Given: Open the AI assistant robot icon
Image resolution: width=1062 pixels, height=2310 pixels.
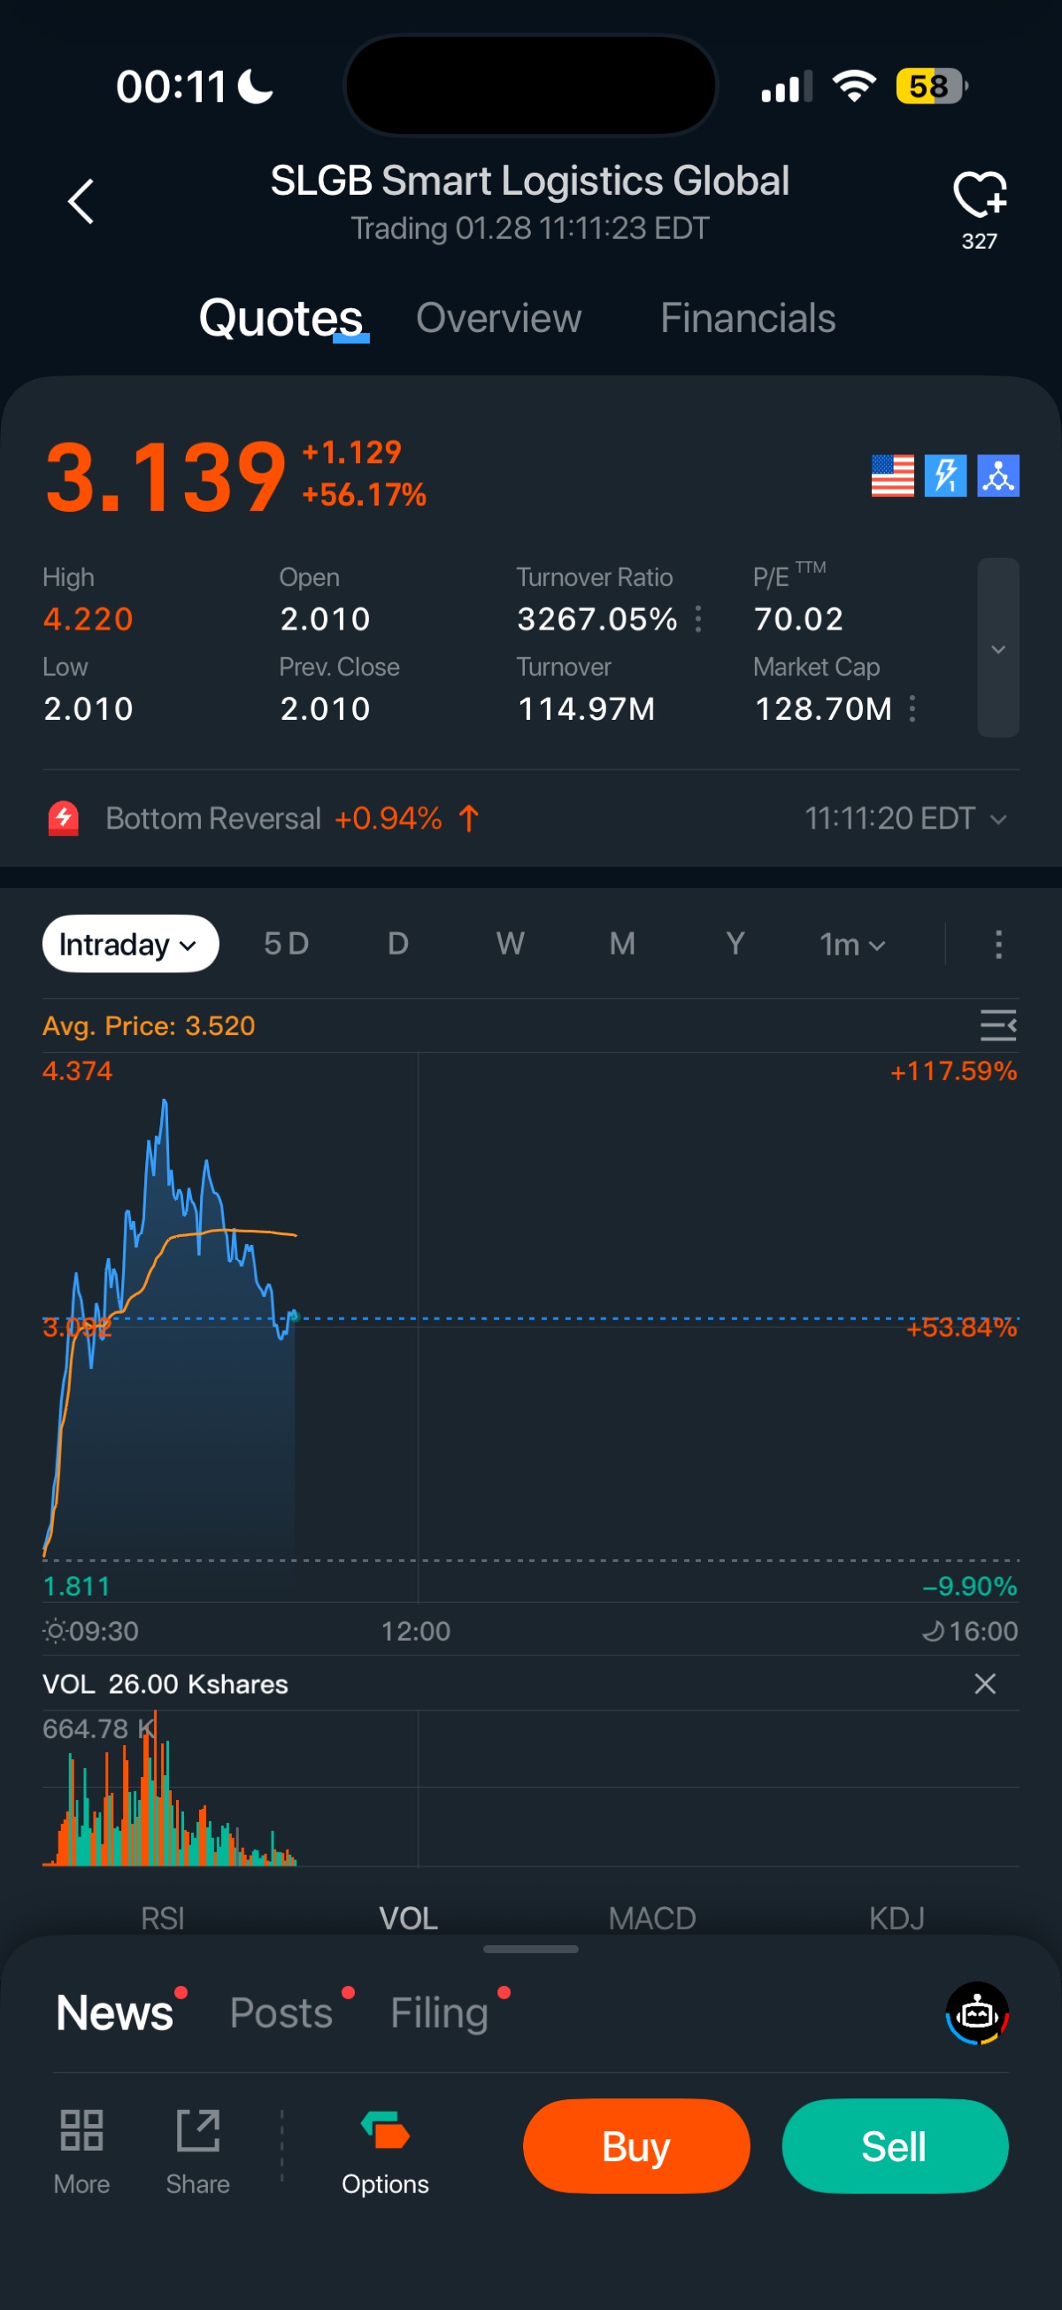Looking at the screenshot, I should [977, 2013].
